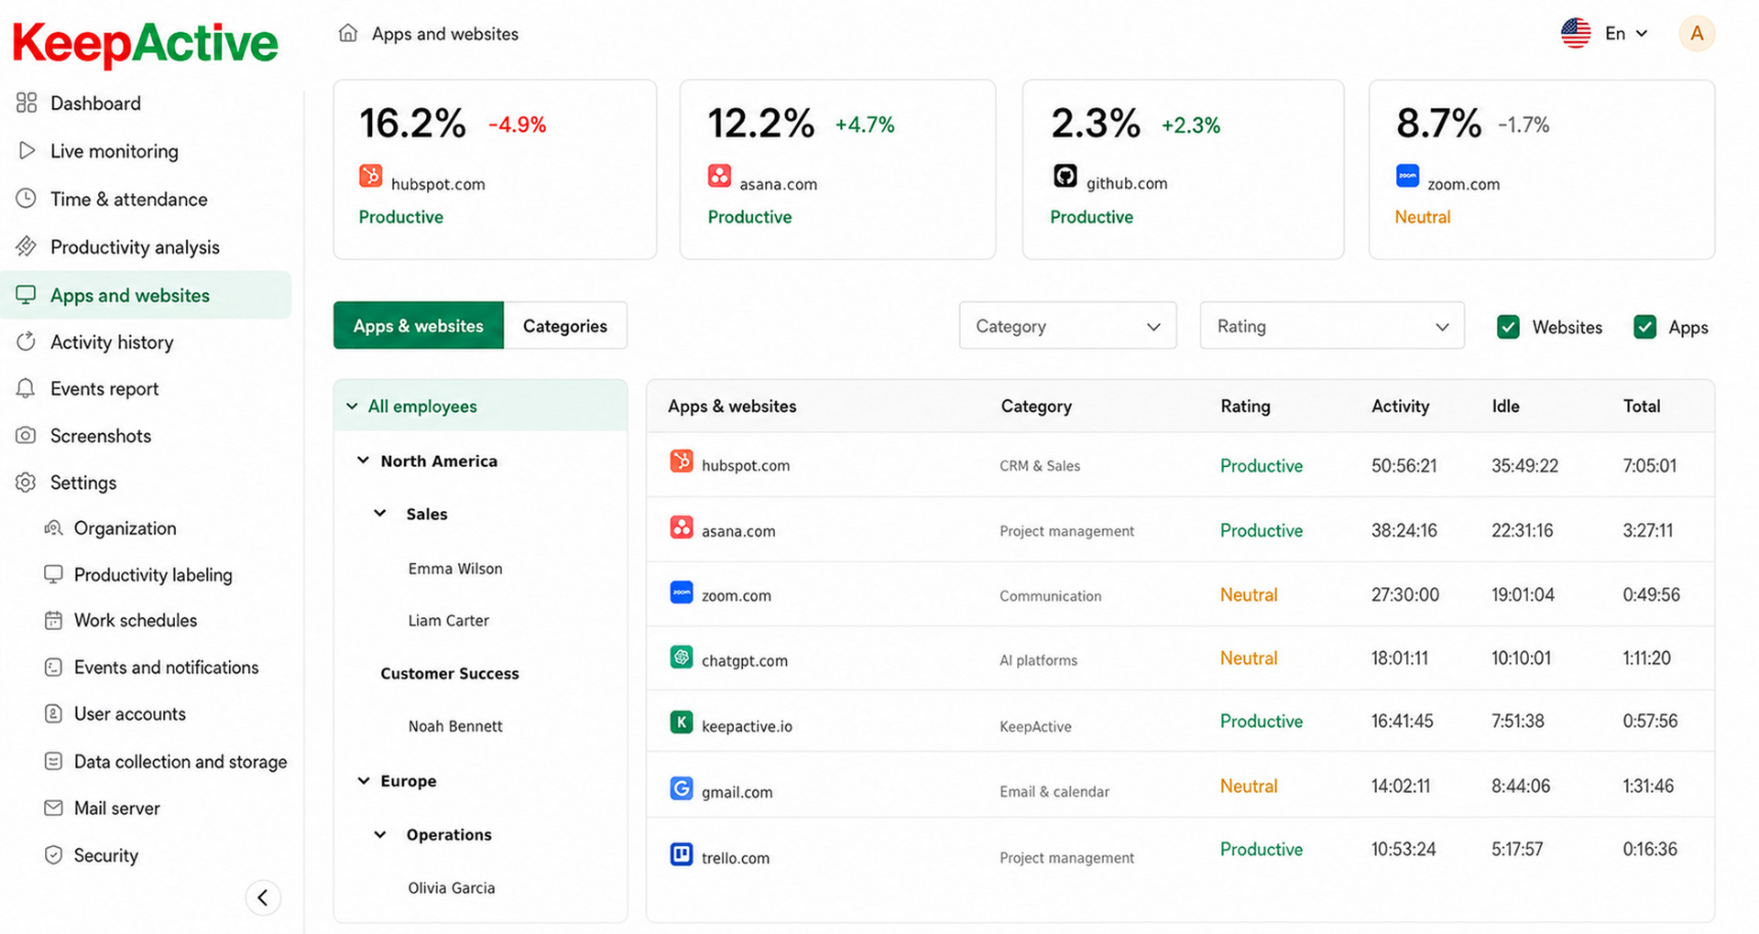Click the Mail server envelope icon

[x=54, y=808]
